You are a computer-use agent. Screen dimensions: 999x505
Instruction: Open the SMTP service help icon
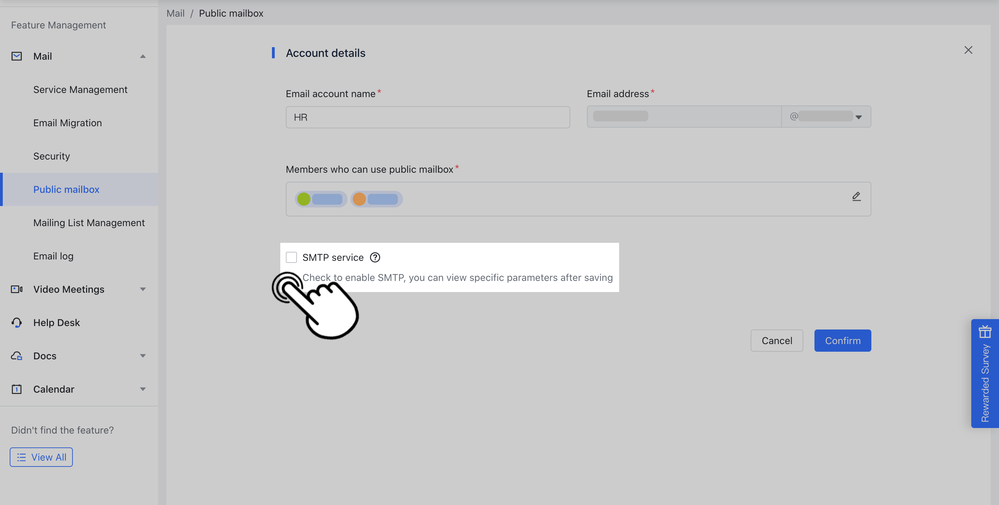pos(375,257)
